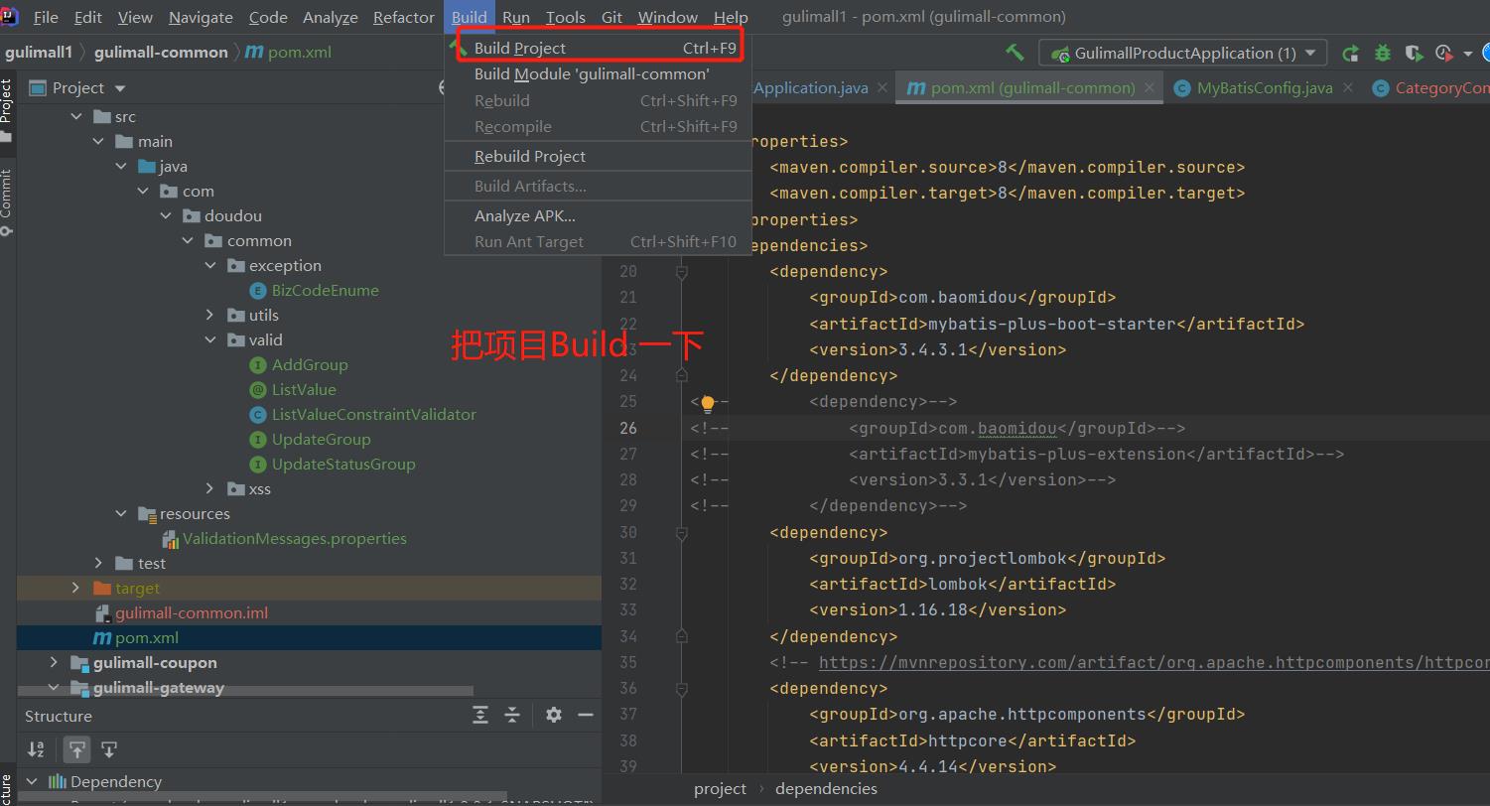
Task: Click the Profiler run icon
Action: pyautogui.click(x=1444, y=54)
